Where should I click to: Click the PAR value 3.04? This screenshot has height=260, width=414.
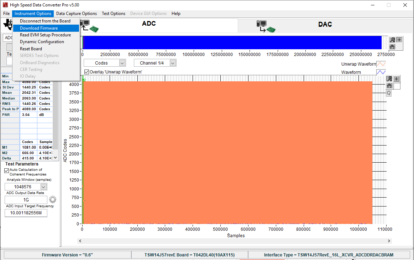pyautogui.click(x=28, y=115)
